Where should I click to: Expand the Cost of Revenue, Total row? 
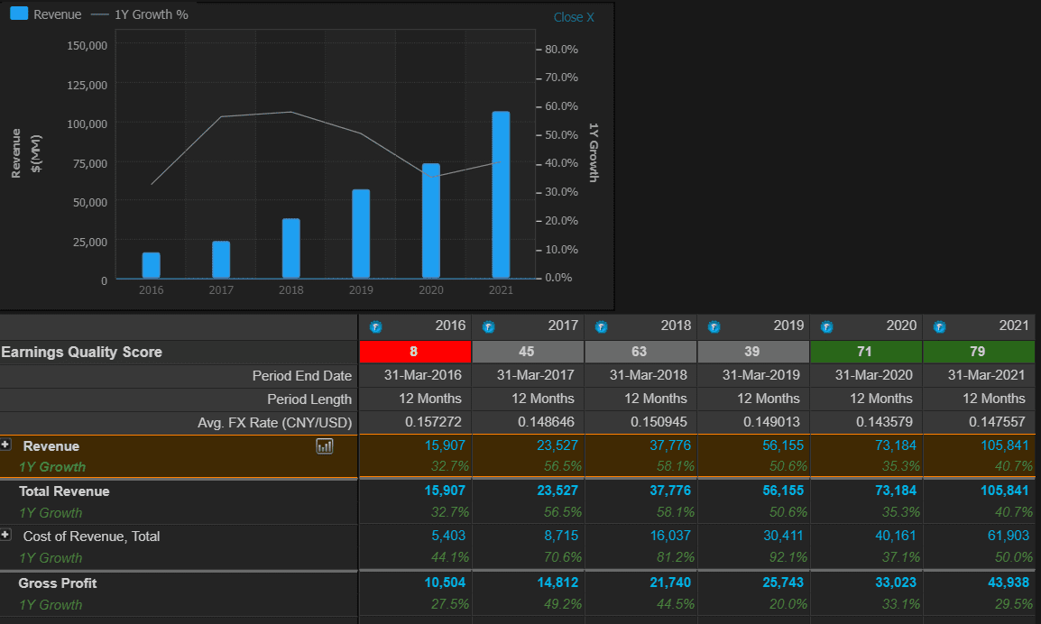coord(6,535)
